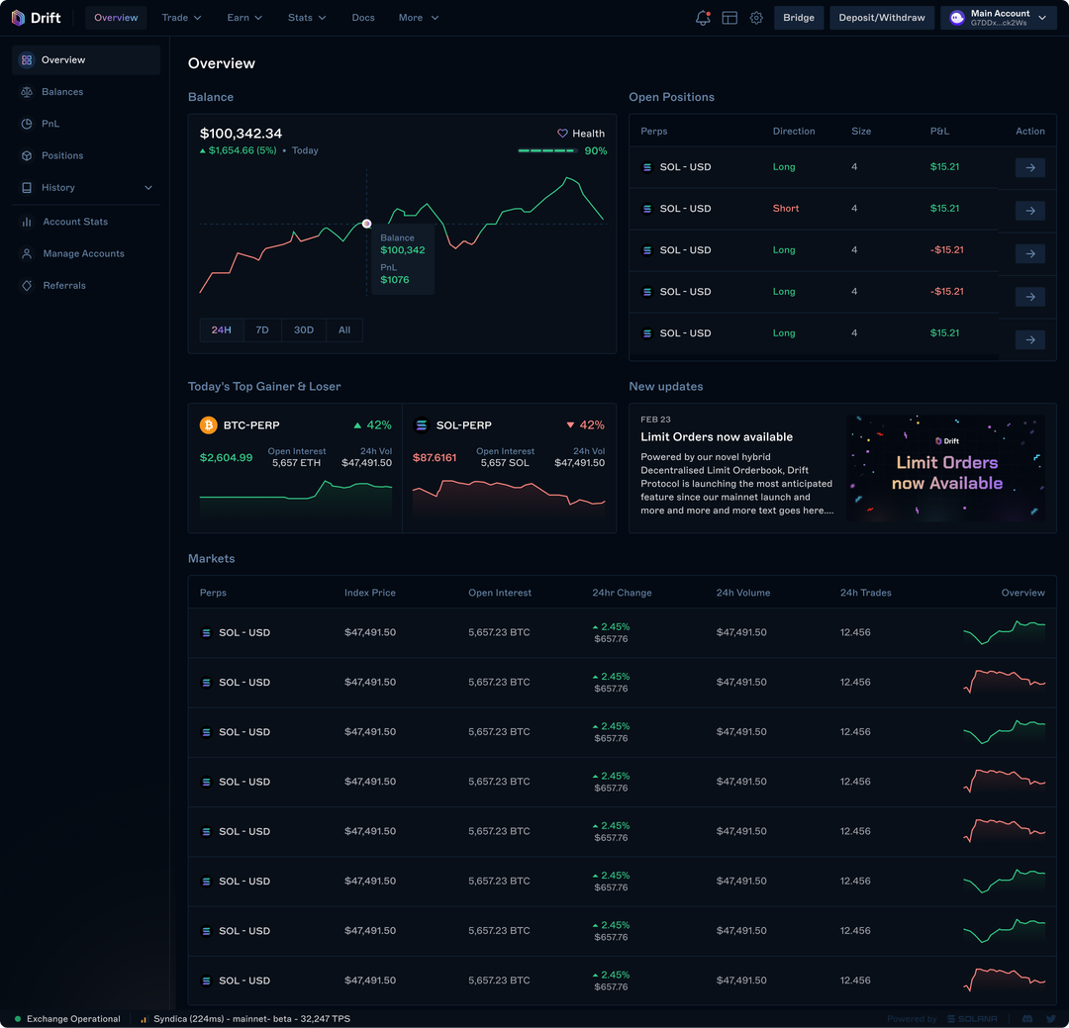The image size is (1069, 1028).
Task: Click the Solana logo in footer
Action: (x=972, y=1018)
